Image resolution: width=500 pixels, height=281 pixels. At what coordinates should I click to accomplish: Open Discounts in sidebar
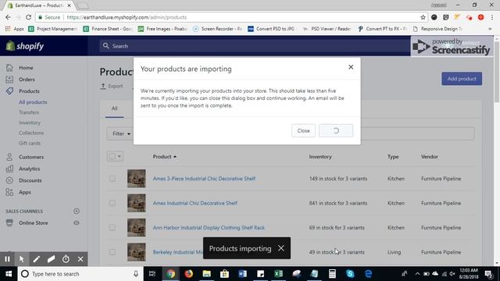click(x=30, y=180)
